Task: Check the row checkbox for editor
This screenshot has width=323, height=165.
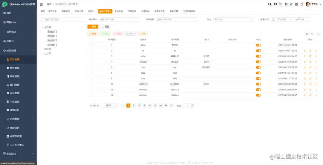Action: coord(92,56)
